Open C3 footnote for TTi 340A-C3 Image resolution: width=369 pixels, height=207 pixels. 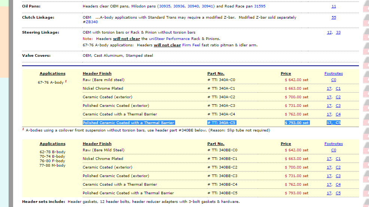click(338, 106)
